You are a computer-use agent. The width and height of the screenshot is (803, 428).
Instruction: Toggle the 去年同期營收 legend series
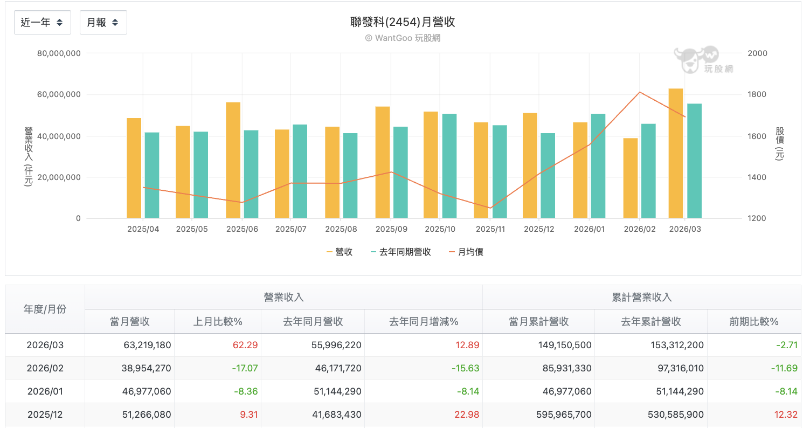(401, 252)
